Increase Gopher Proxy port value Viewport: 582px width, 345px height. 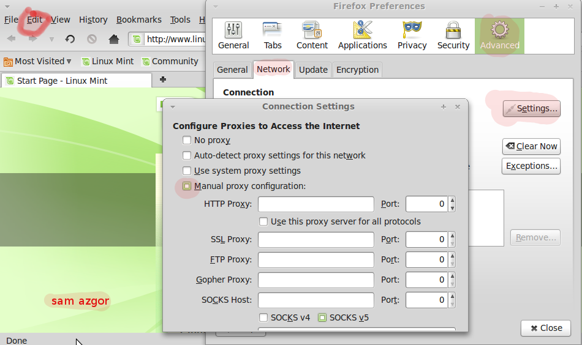[452, 276]
